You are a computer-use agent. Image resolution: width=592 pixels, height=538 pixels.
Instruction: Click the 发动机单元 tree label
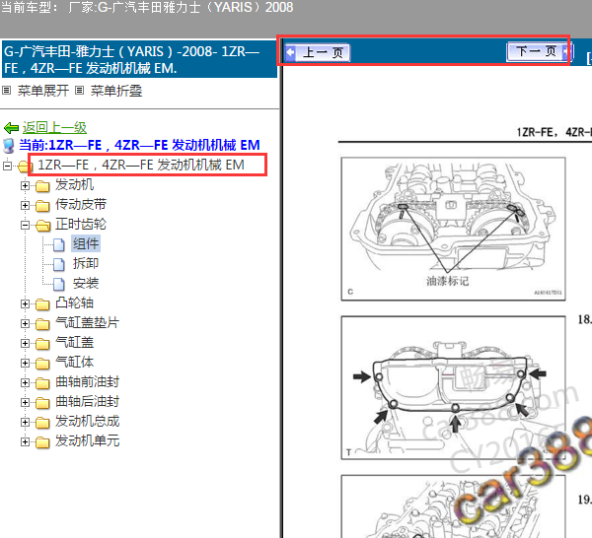pyautogui.click(x=87, y=440)
